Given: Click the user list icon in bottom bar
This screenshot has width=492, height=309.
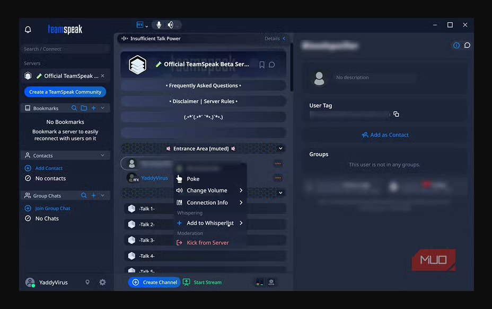Looking at the screenshot, I should pos(271,282).
